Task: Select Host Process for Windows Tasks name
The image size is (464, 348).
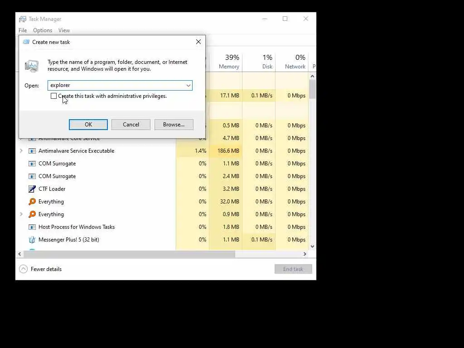Action: click(x=76, y=227)
